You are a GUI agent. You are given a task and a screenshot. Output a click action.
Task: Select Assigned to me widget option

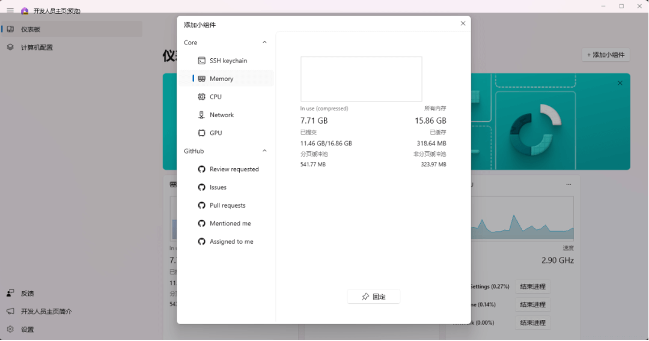click(231, 241)
